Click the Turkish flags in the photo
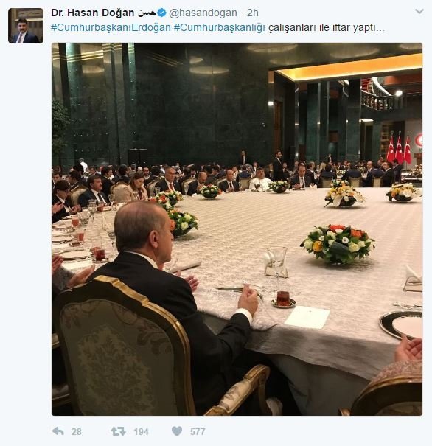 tap(400, 149)
